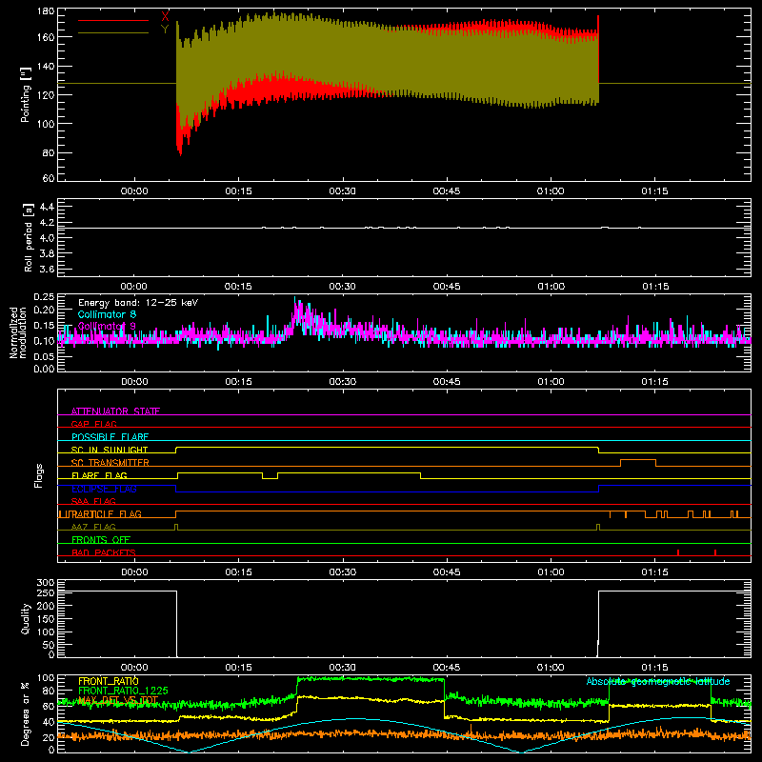The height and width of the screenshot is (762, 762).
Task: Click the ECLIPSE_FLAG label
Action: pyautogui.click(x=104, y=489)
